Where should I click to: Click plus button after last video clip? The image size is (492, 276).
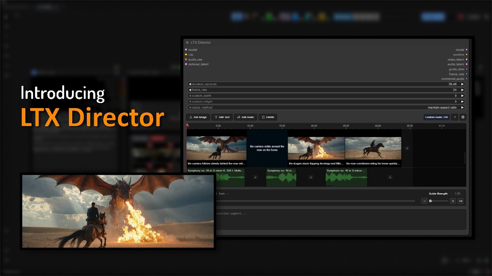[x=407, y=148]
